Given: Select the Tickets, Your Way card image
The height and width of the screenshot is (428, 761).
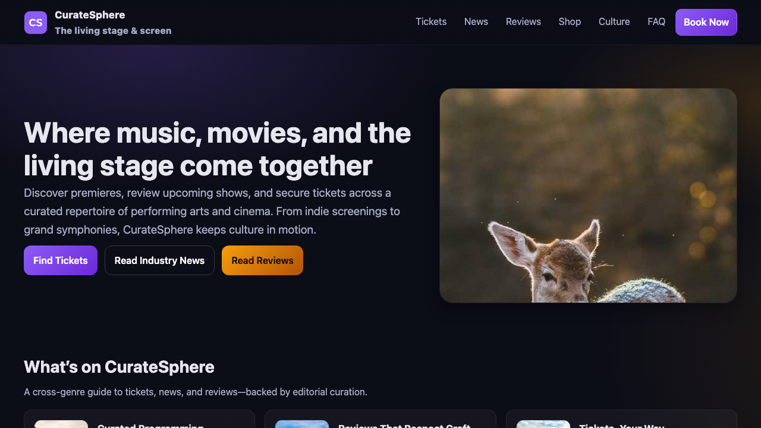Looking at the screenshot, I should coord(543,424).
